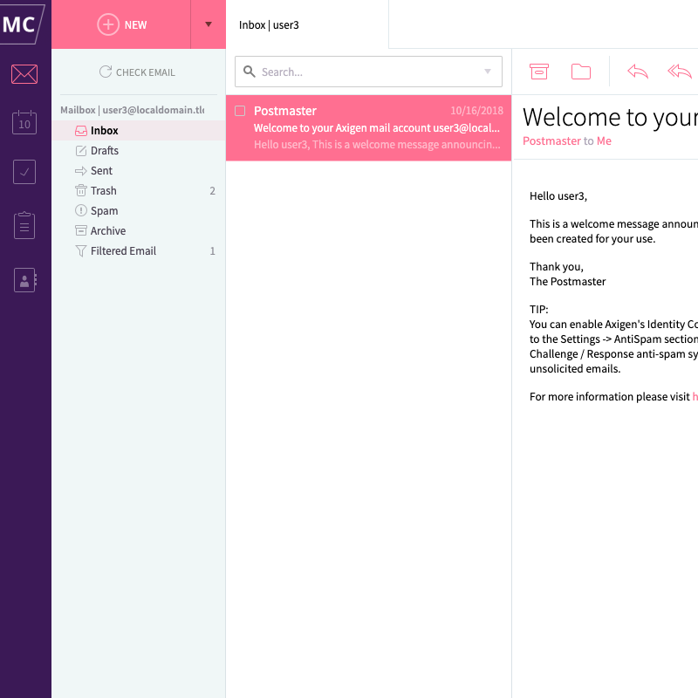Open the Filtered Email folder label
The height and width of the screenshot is (698, 698).
(123, 250)
